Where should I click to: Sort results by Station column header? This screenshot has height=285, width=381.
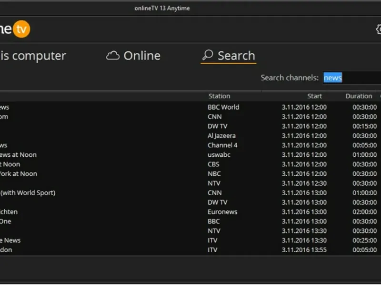click(x=219, y=96)
